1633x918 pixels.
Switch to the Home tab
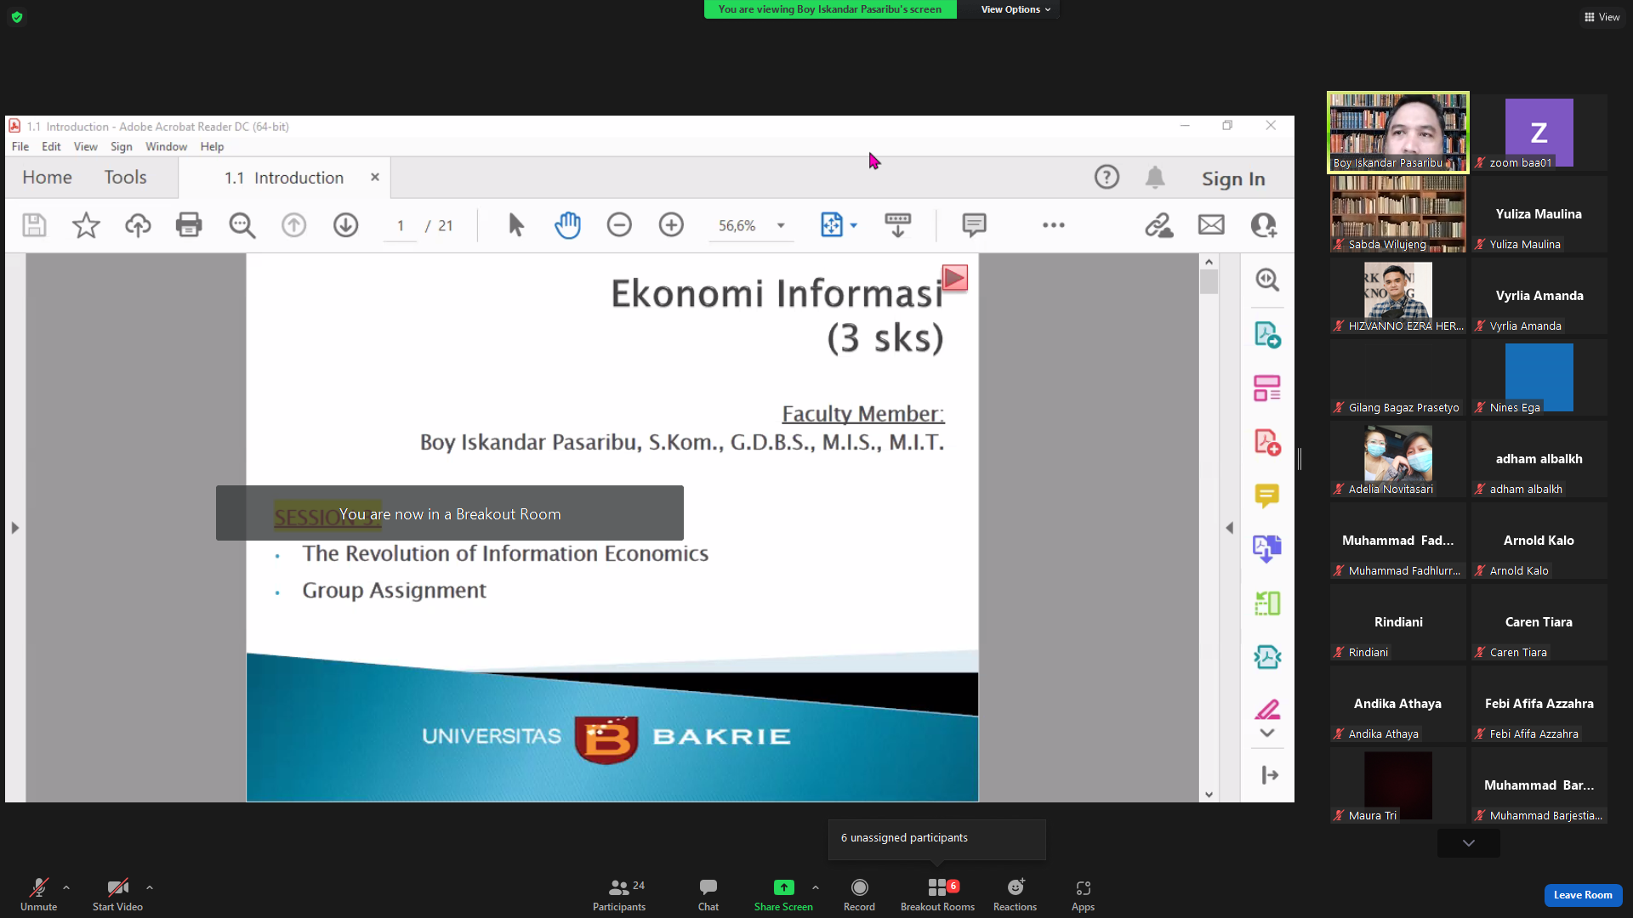point(47,177)
